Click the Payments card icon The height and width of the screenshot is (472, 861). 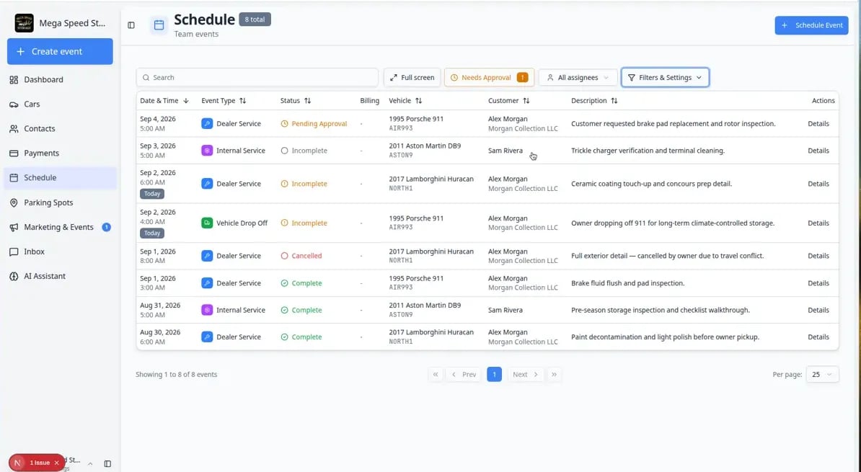(14, 153)
